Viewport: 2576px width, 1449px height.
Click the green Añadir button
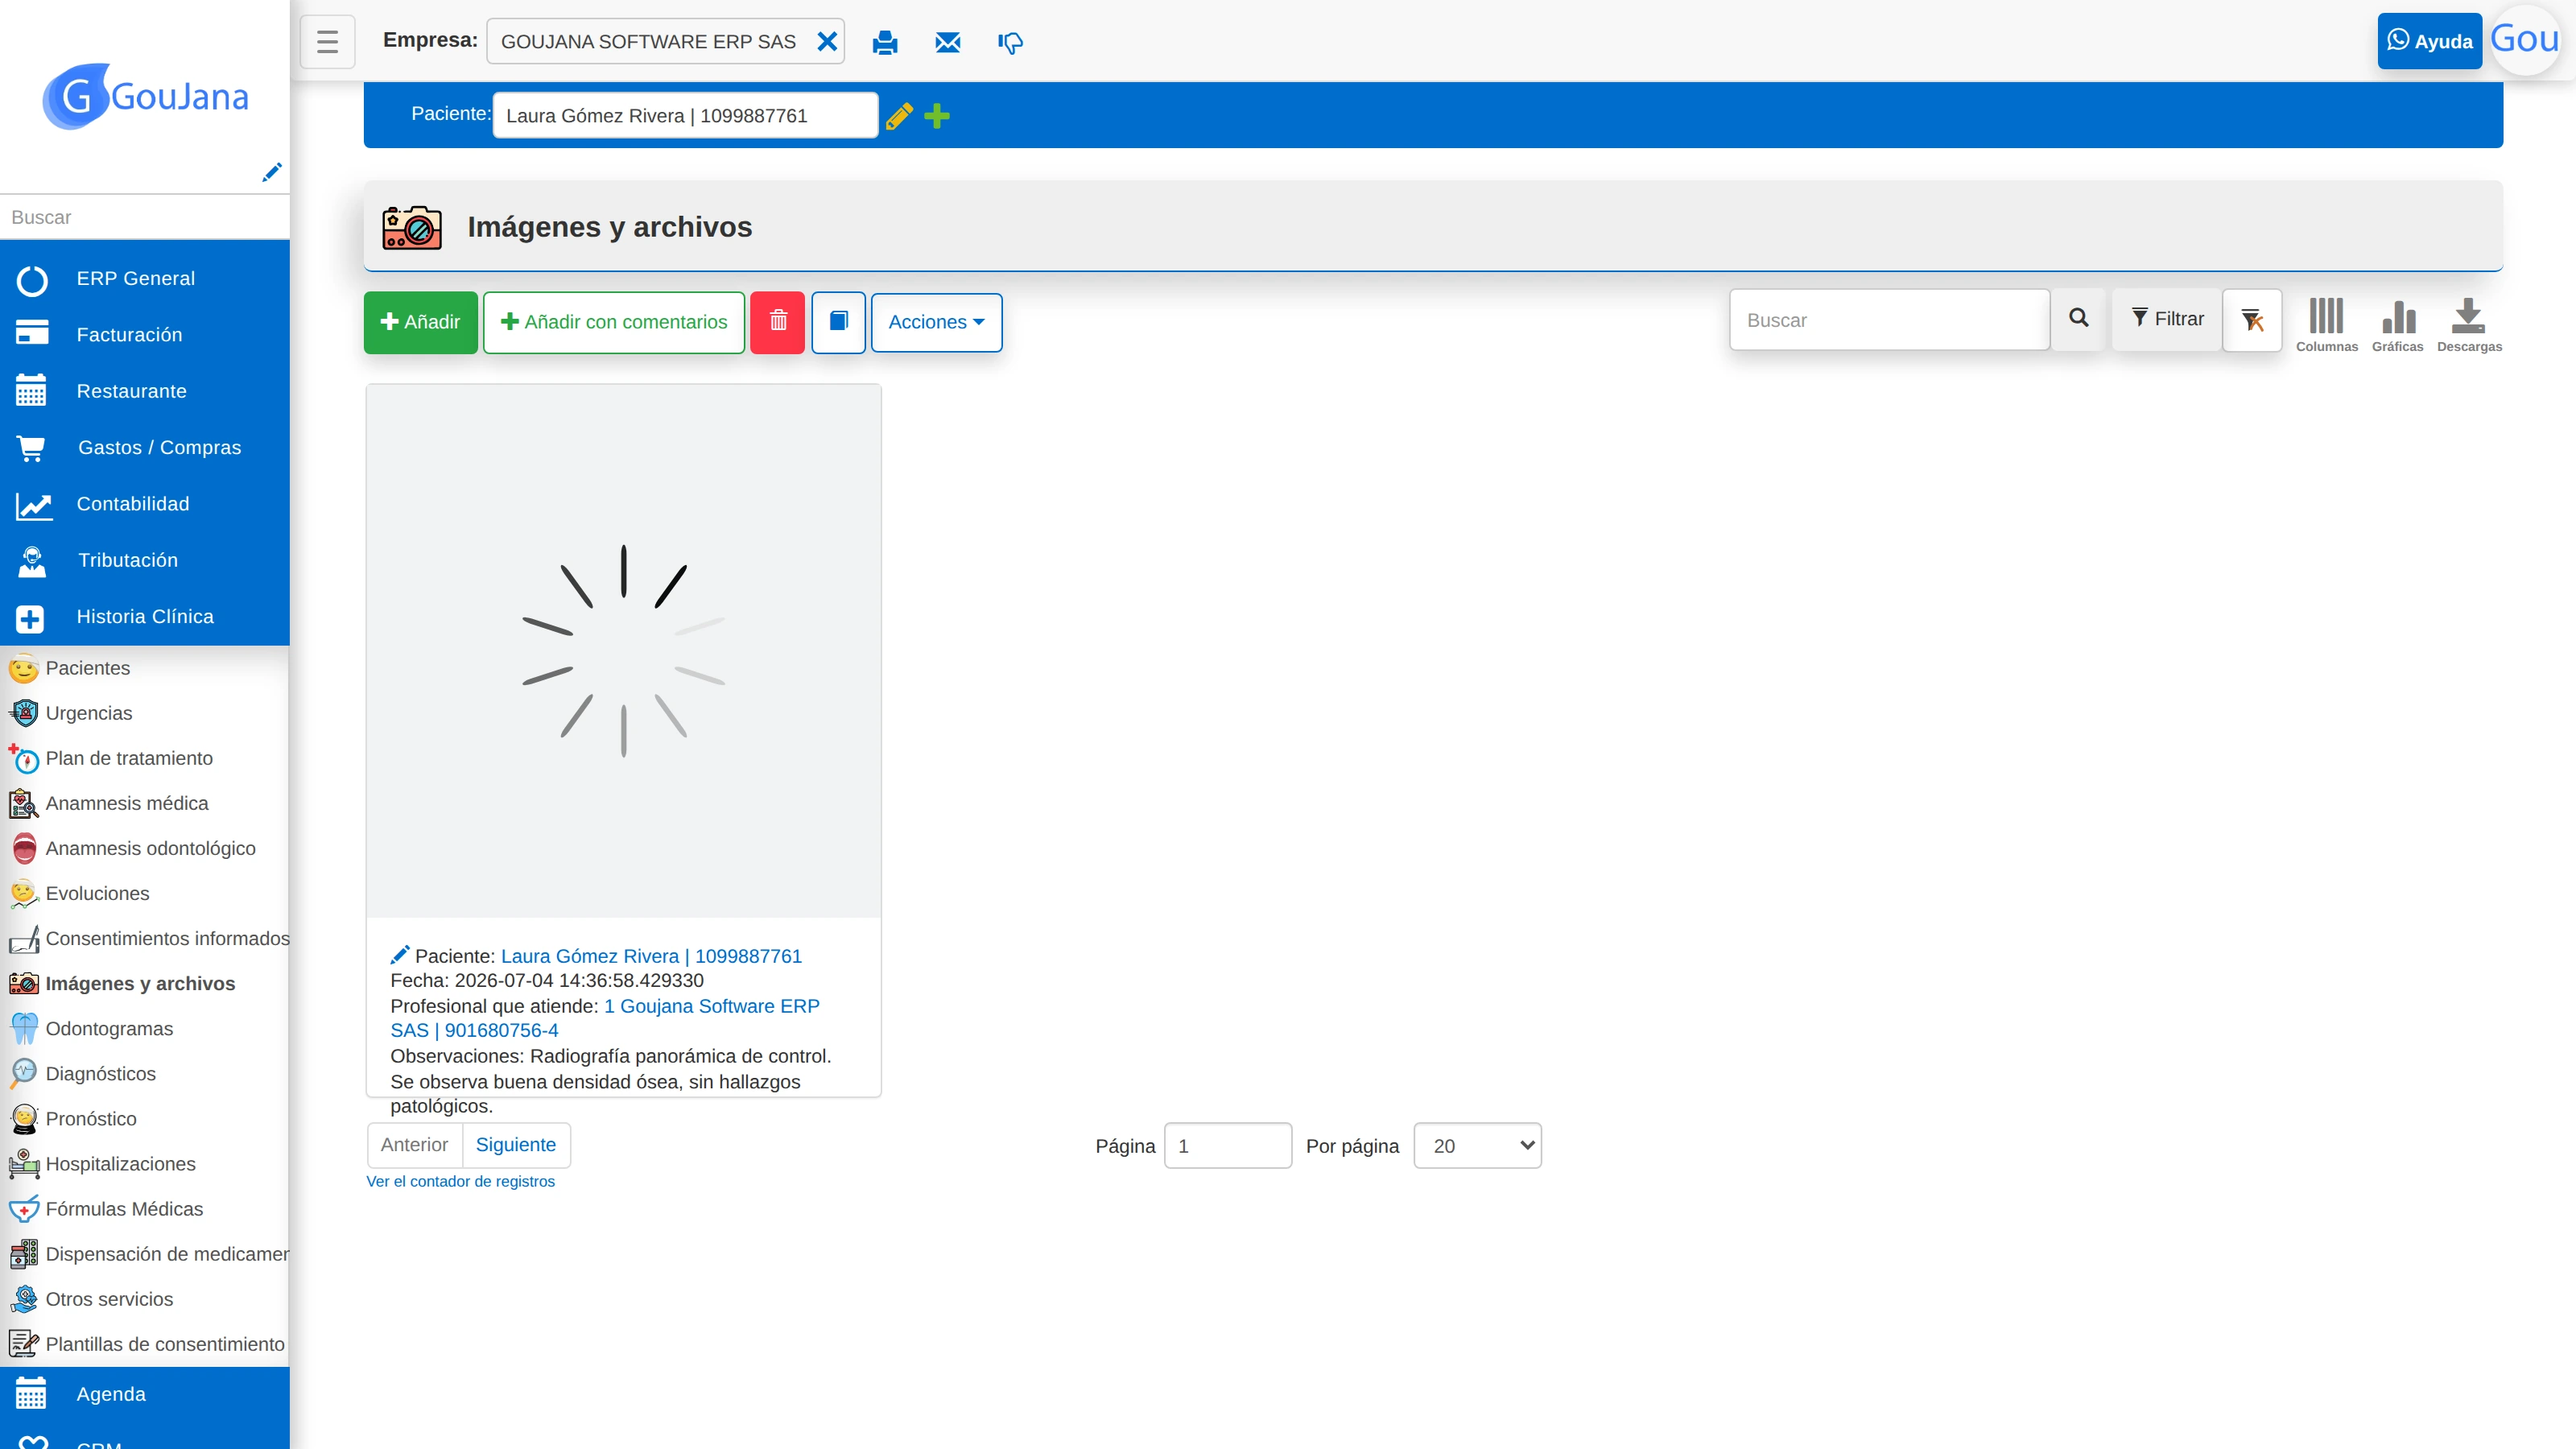tap(420, 322)
